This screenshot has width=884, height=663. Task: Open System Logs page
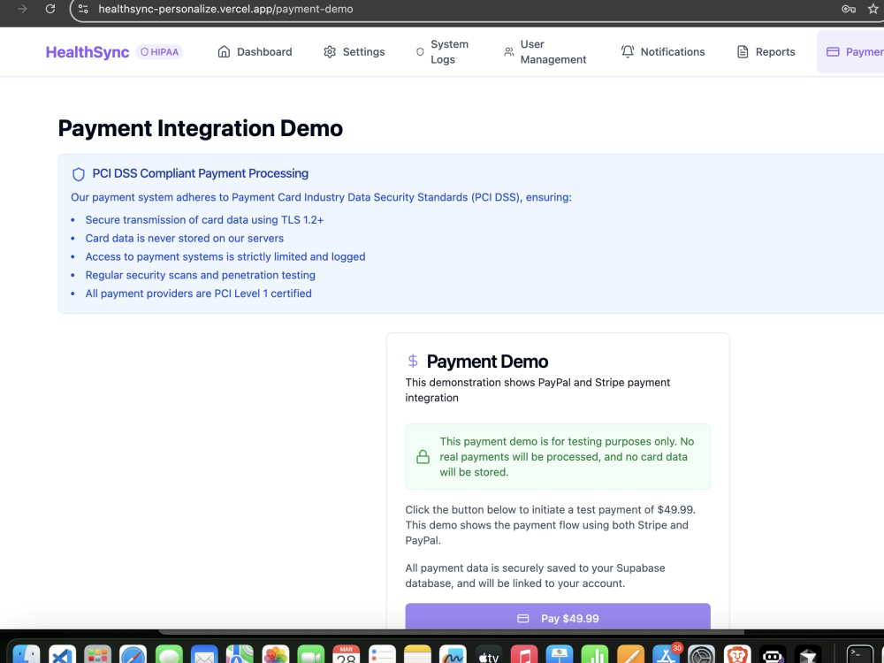pos(443,52)
